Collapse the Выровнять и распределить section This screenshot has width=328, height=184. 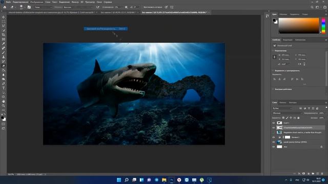pyautogui.click(x=273, y=71)
